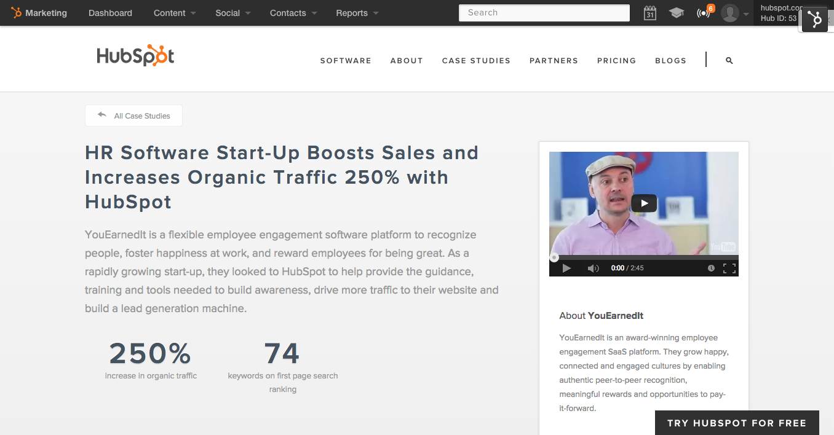The height and width of the screenshot is (435, 834).
Task: Click the YouTube logo on the video
Action: click(x=723, y=247)
